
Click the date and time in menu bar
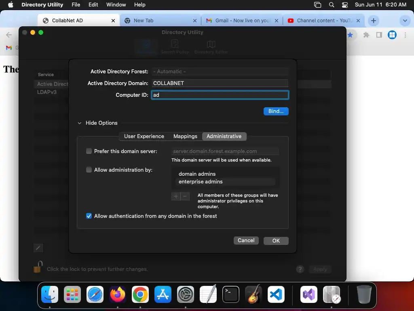coord(380,5)
